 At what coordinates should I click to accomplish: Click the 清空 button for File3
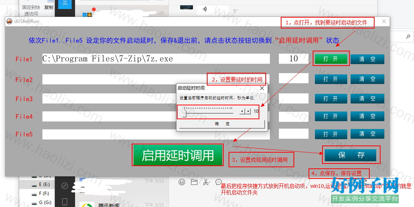pos(367,99)
